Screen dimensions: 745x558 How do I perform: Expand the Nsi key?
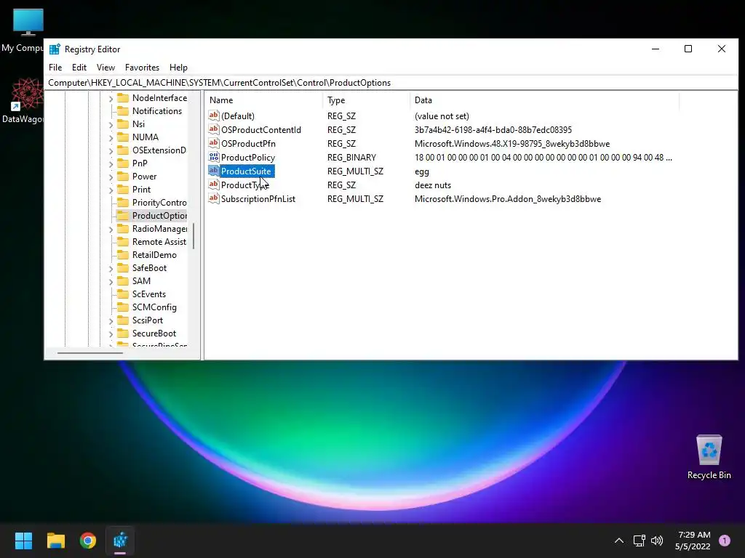pos(111,124)
